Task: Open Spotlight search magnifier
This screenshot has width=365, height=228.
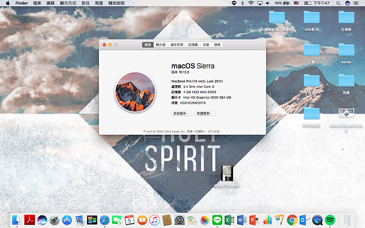Action: [338, 3]
